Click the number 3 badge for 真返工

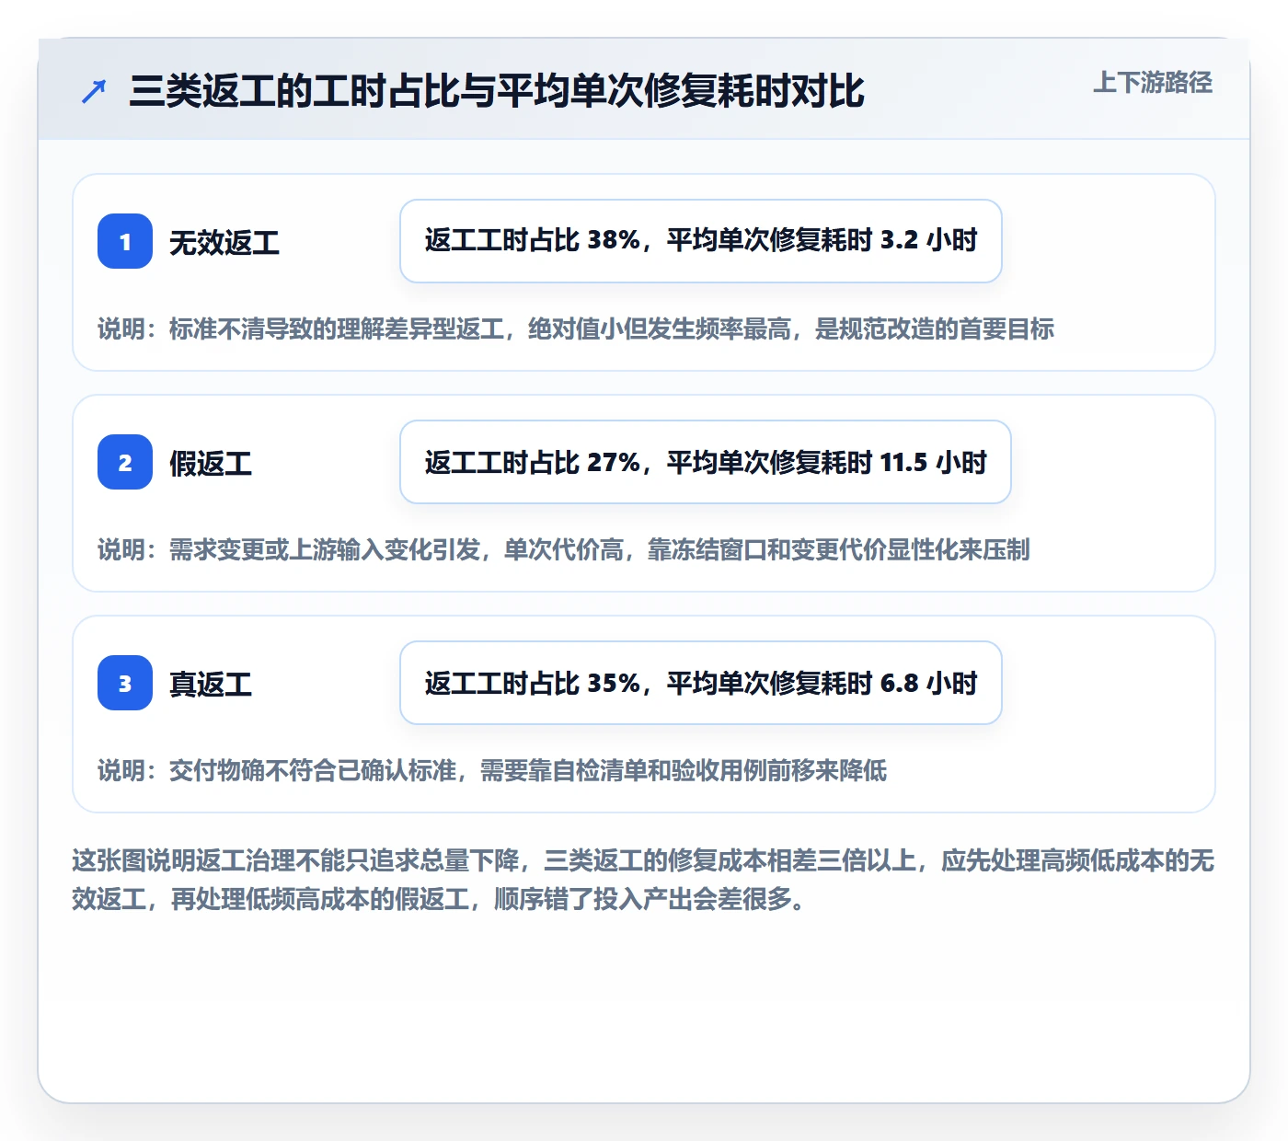coord(125,683)
